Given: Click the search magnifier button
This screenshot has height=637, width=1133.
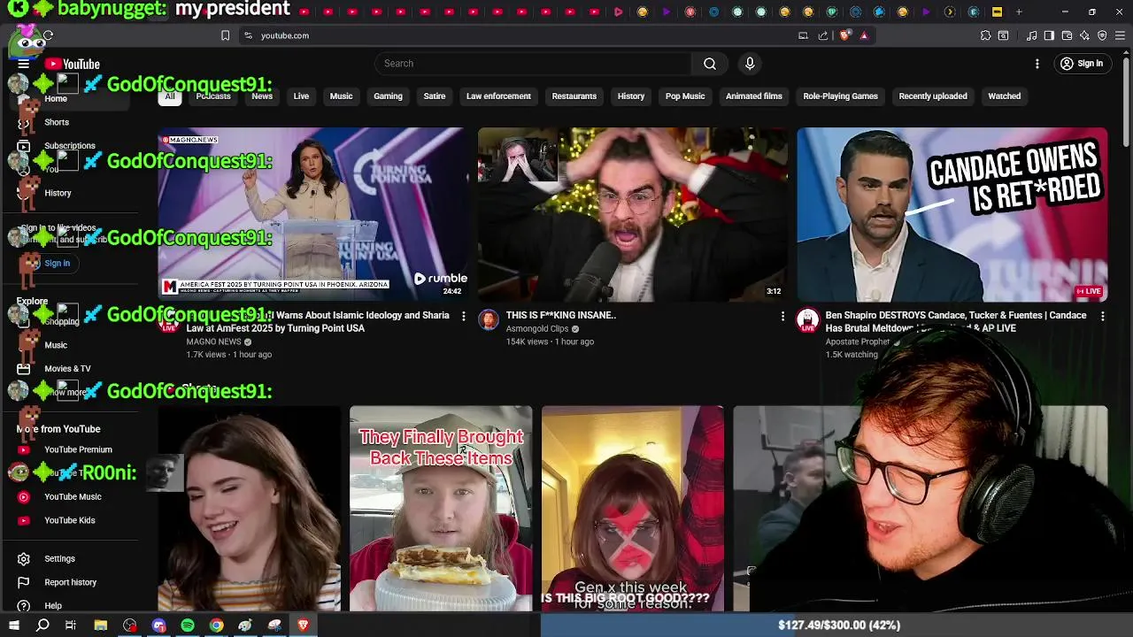Looking at the screenshot, I should (710, 64).
